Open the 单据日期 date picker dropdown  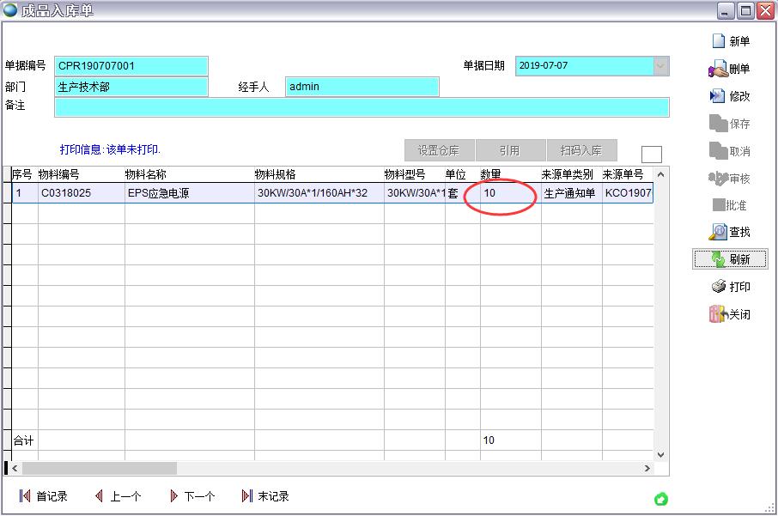coord(660,65)
